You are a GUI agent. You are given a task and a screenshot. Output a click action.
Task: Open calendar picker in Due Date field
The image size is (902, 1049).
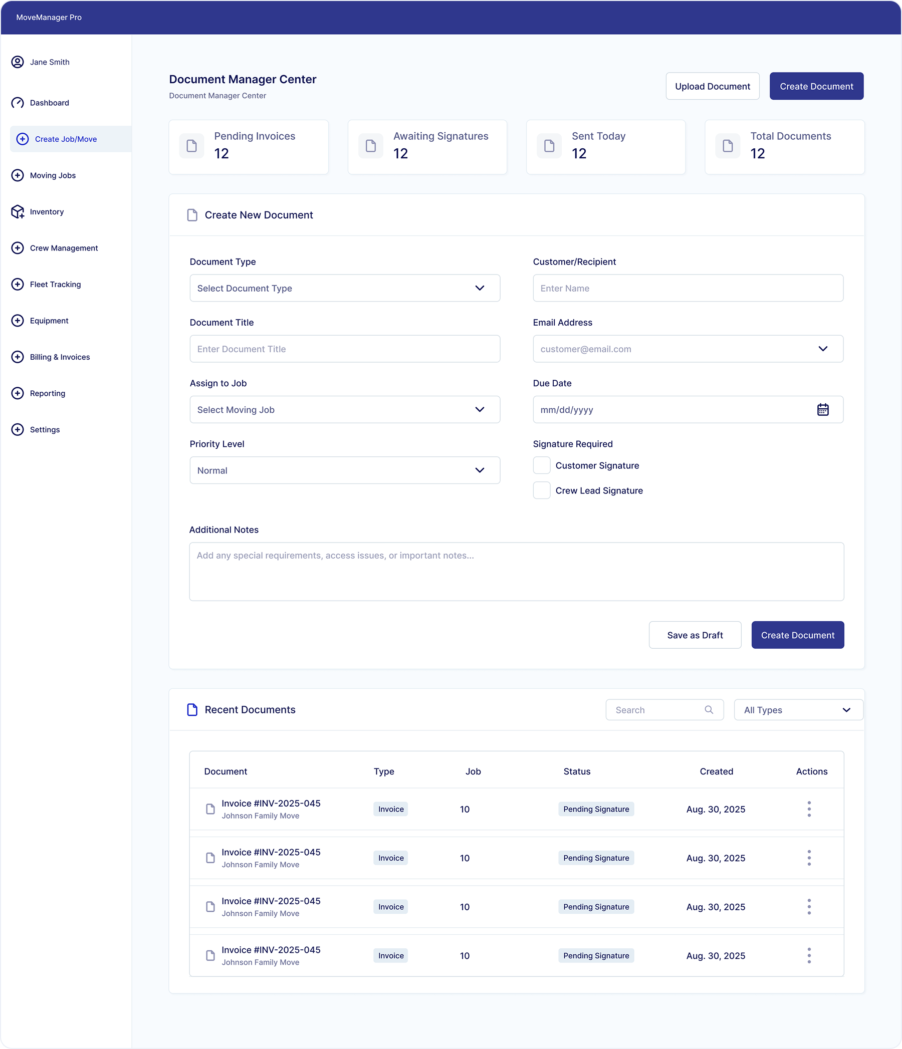click(822, 410)
